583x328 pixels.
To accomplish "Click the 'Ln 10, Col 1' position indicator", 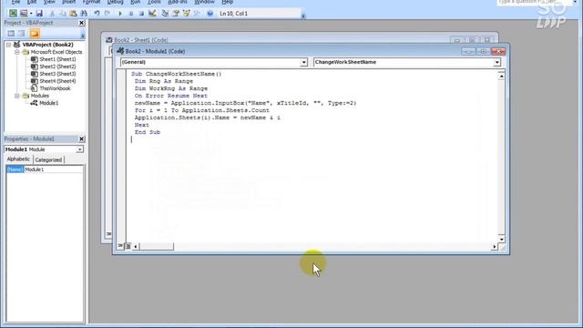I will coord(233,14).
